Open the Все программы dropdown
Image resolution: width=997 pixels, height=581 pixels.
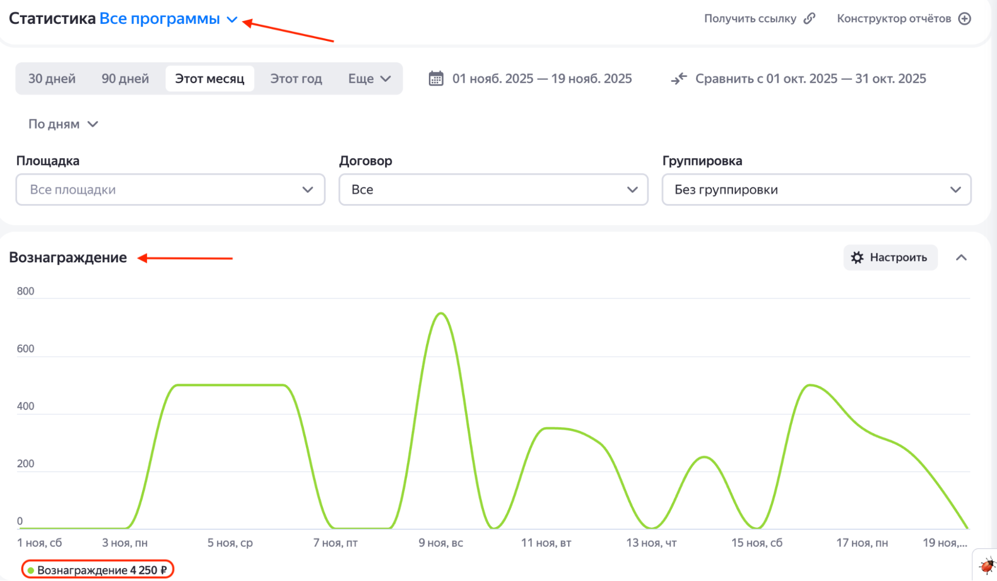(169, 18)
